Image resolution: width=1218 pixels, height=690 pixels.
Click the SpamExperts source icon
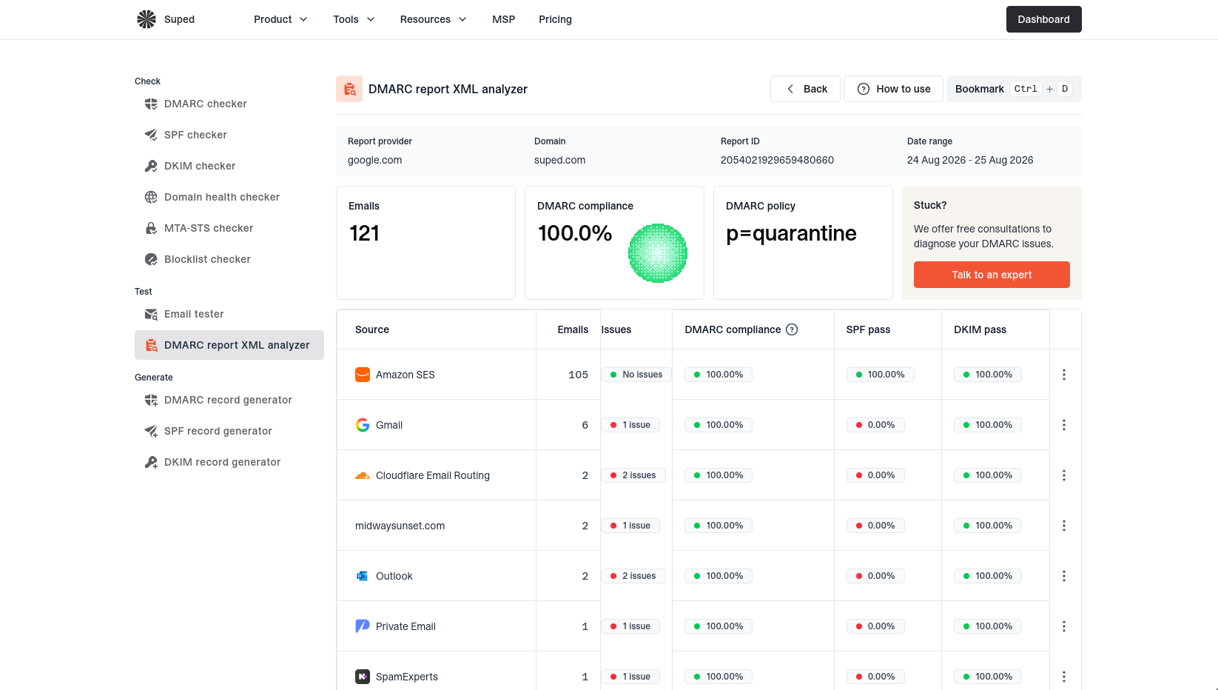pos(363,677)
